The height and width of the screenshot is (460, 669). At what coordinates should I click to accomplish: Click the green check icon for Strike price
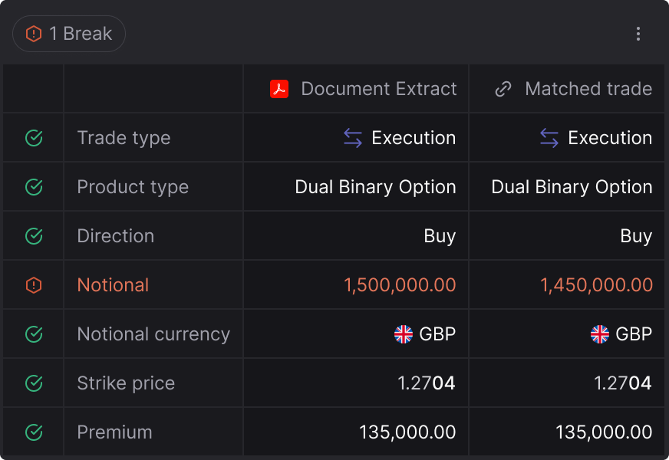coord(34,383)
